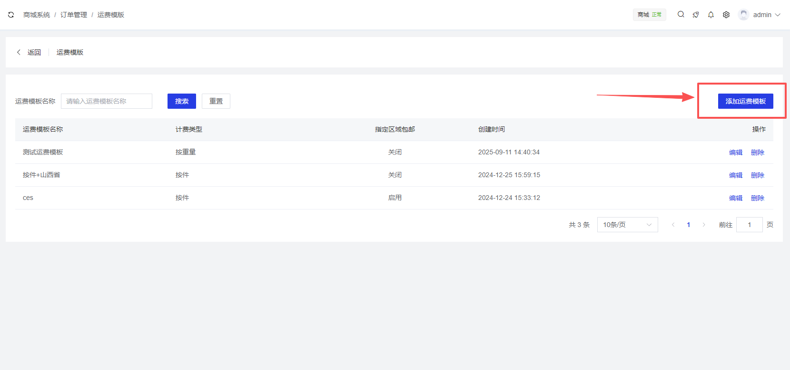Open the 10条/页 page size dropdown
The width and height of the screenshot is (790, 370).
pos(627,225)
